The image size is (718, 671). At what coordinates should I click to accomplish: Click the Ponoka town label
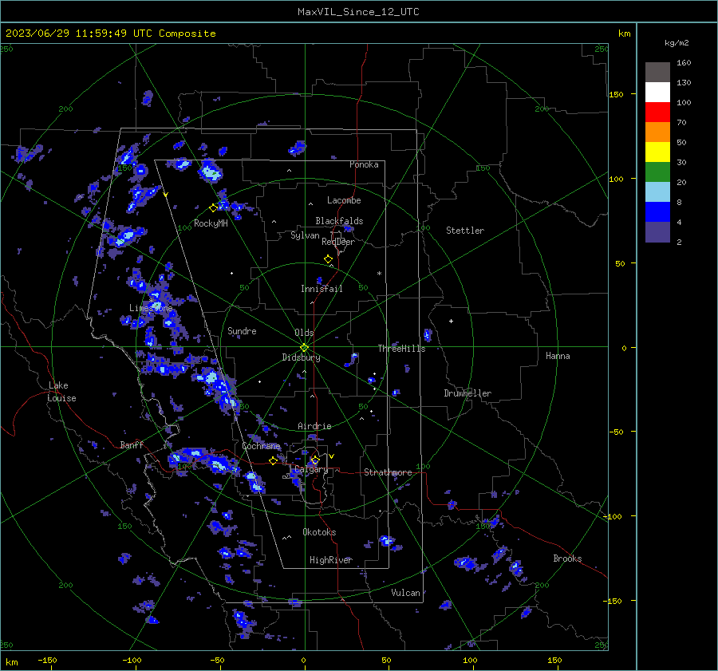point(364,164)
